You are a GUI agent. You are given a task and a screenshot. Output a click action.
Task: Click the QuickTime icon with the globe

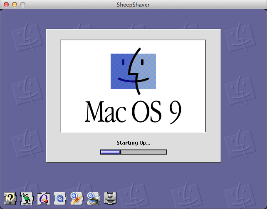coord(94,198)
